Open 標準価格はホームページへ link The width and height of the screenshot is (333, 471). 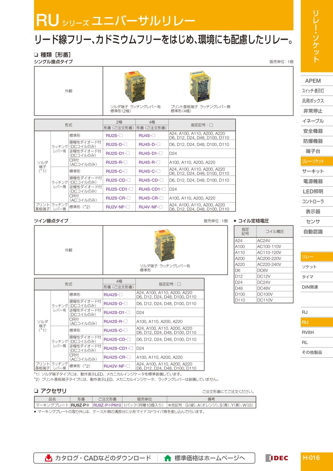209,458
